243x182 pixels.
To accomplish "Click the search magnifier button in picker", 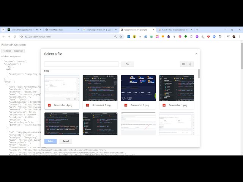I will click(x=128, y=64).
